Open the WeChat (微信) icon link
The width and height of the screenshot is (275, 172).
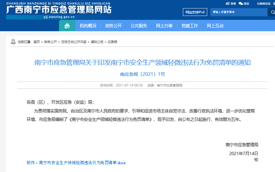click(244, 4)
